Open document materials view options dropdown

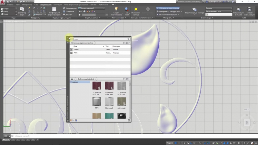pos(128,43)
